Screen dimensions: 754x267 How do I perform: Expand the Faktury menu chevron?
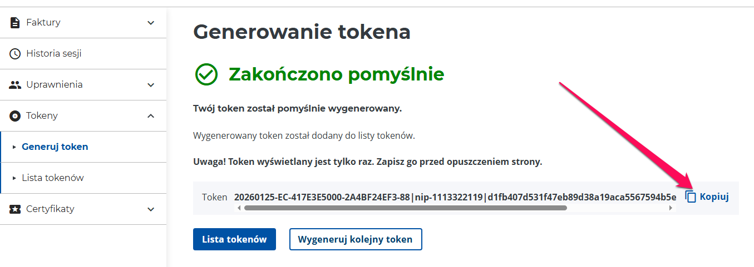(x=151, y=23)
